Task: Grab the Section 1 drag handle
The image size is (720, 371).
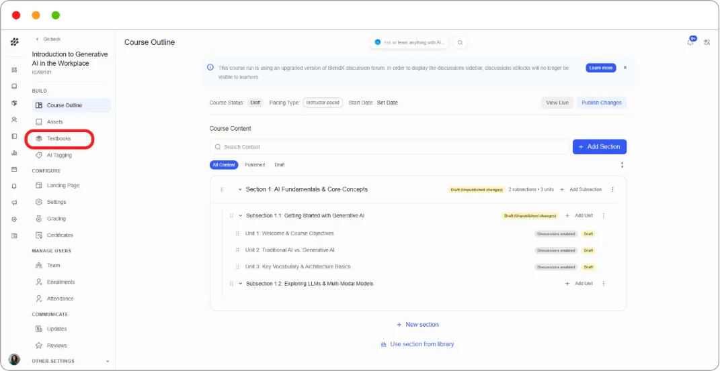Action: pyautogui.click(x=223, y=190)
